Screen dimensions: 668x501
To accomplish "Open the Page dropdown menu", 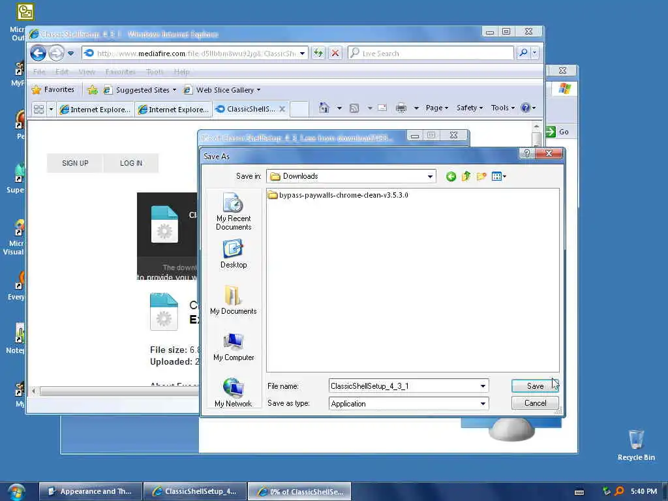I will click(436, 108).
